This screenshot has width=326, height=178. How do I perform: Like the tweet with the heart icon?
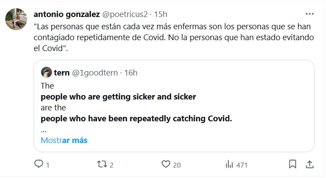tap(165, 164)
